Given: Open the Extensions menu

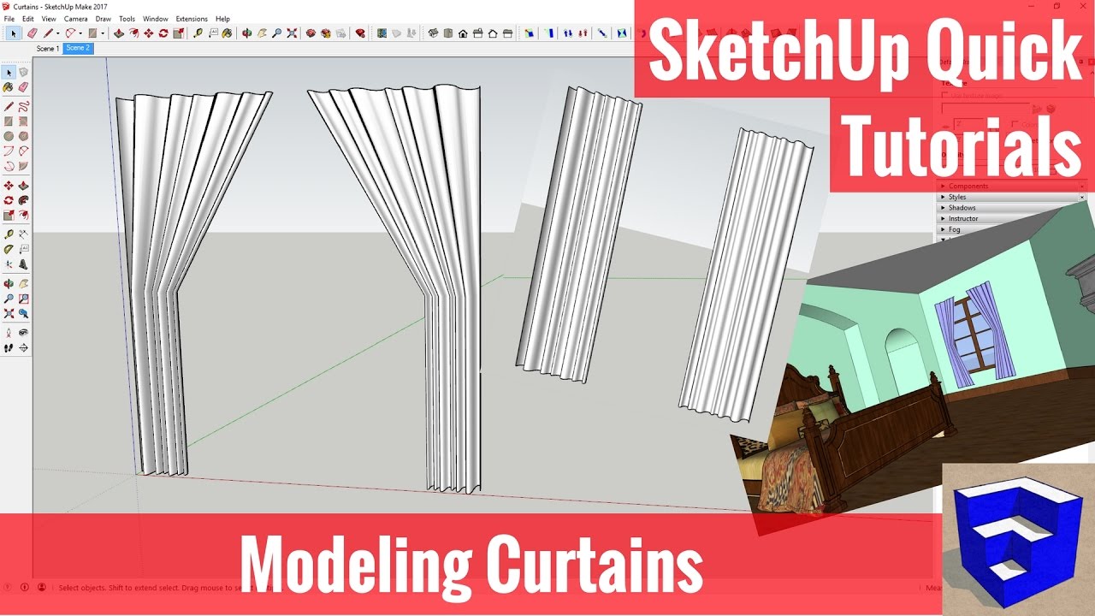Looking at the screenshot, I should pos(192,19).
